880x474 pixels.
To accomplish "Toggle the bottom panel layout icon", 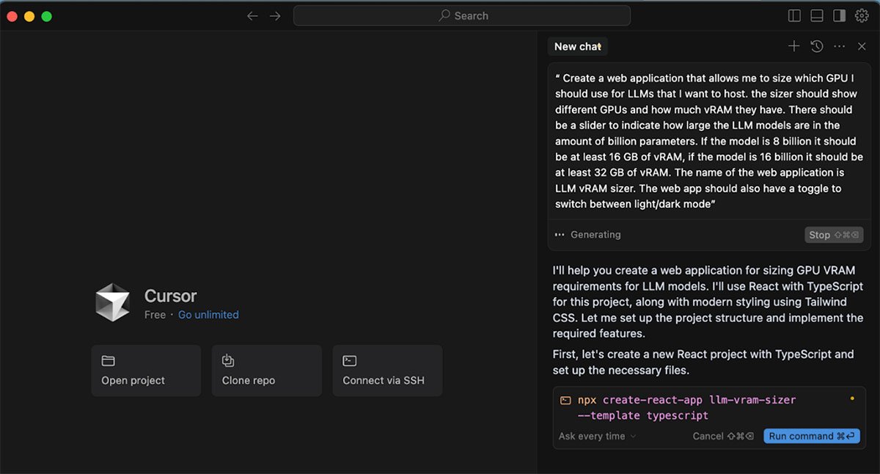I will point(817,15).
